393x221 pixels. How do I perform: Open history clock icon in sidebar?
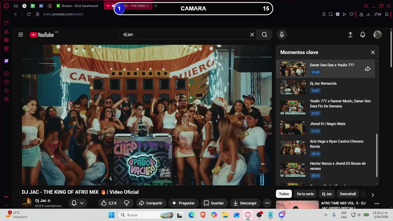(6, 82)
